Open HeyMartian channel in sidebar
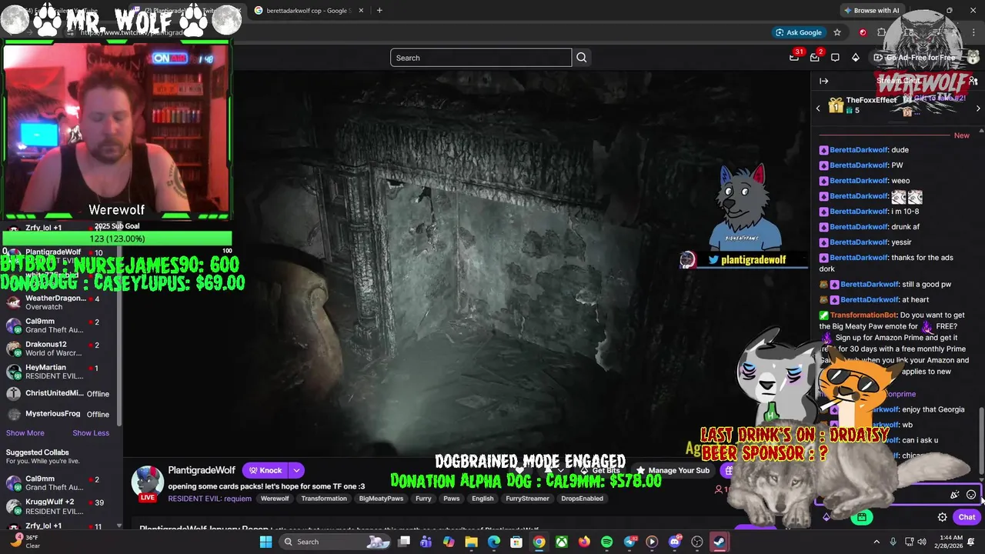The height and width of the screenshot is (554, 985). (60, 372)
